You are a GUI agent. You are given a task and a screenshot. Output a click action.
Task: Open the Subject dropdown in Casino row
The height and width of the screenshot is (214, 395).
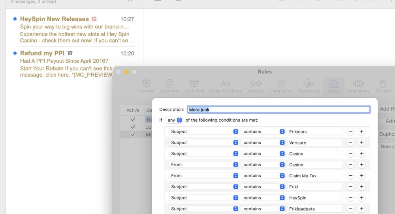[203, 154]
